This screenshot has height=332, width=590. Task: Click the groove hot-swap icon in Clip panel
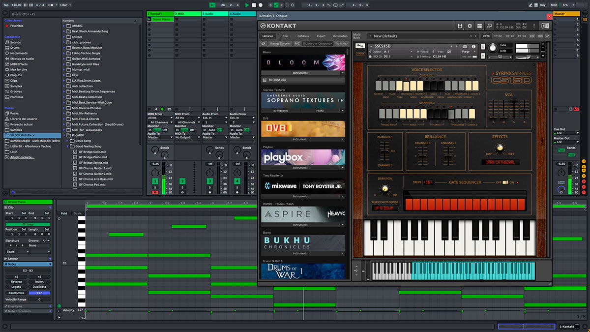(x=43, y=241)
